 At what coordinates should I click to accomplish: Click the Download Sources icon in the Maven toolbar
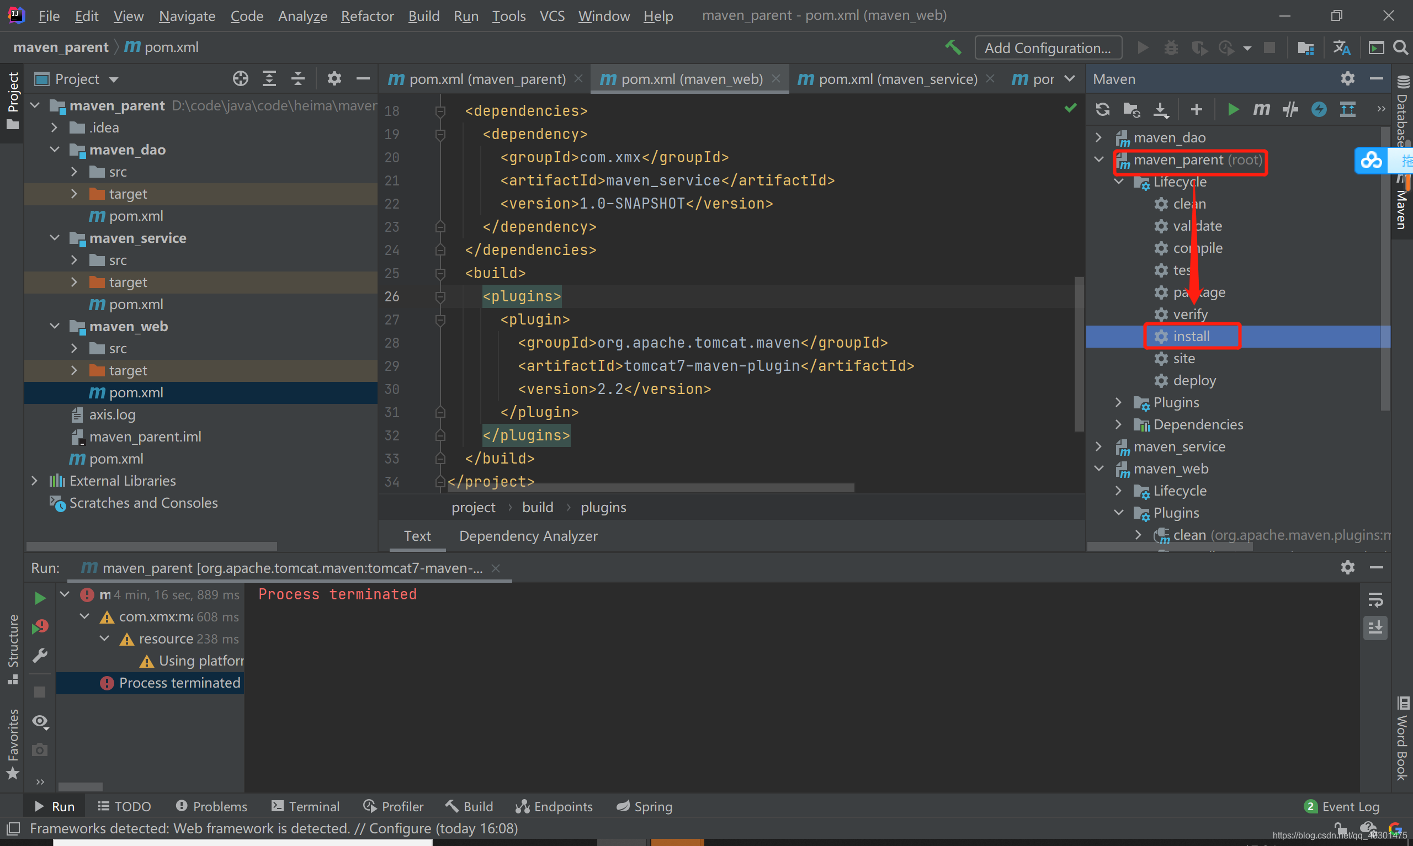[1161, 109]
